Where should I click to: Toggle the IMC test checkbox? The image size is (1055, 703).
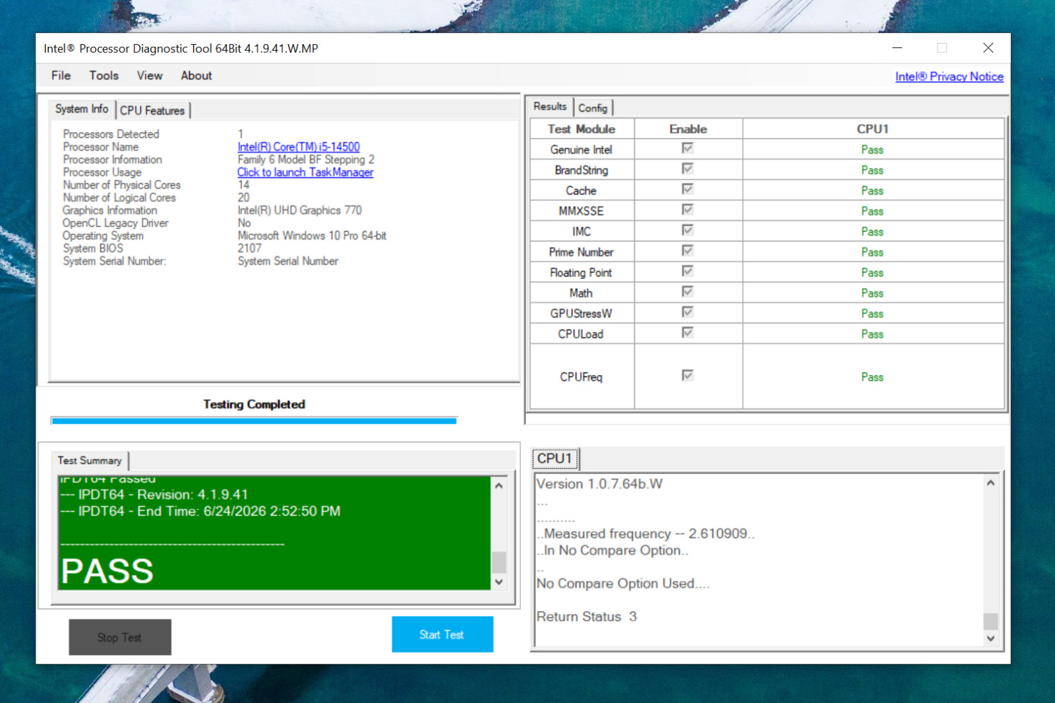688,230
